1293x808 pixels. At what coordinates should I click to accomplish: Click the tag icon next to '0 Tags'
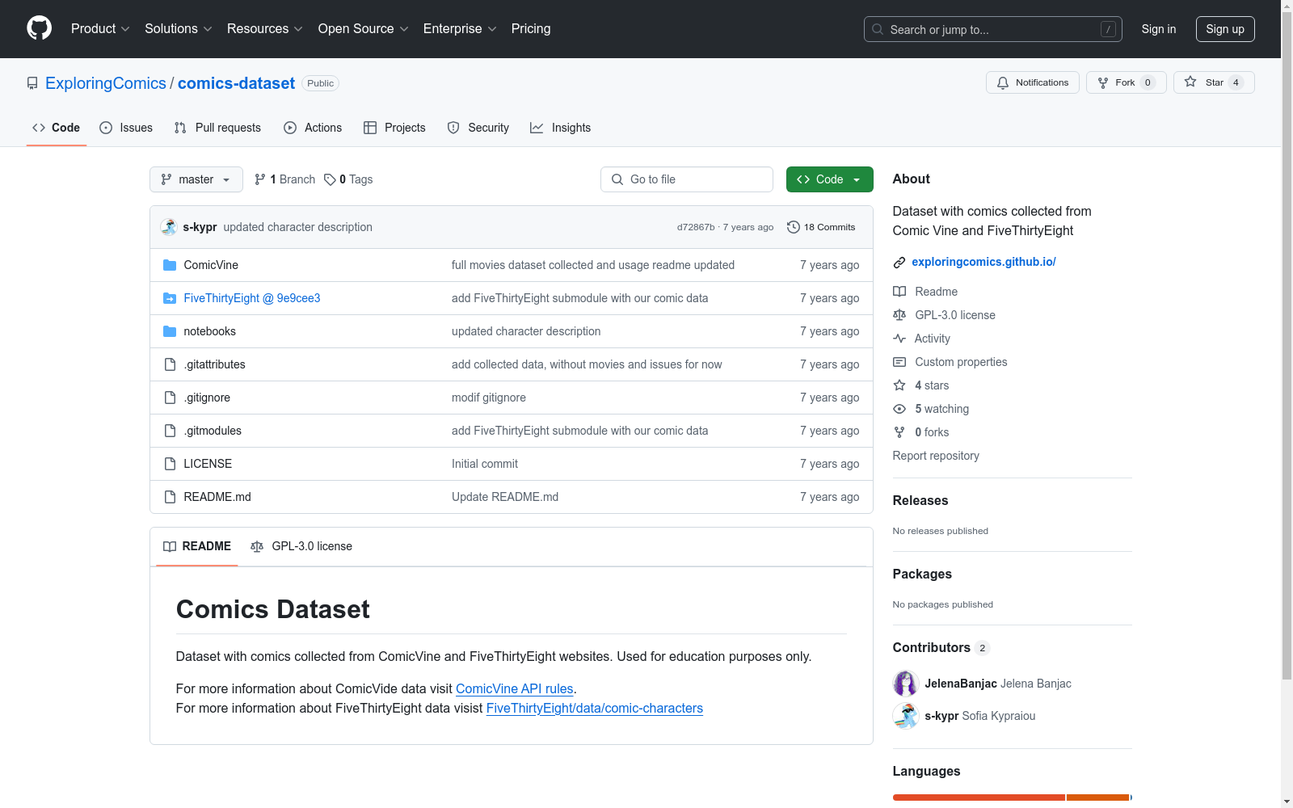pyautogui.click(x=330, y=179)
